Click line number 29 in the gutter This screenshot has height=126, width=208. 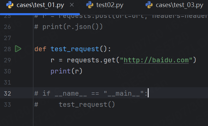point(7,60)
